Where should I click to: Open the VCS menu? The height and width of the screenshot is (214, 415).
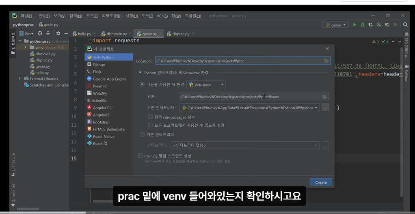tap(162, 16)
